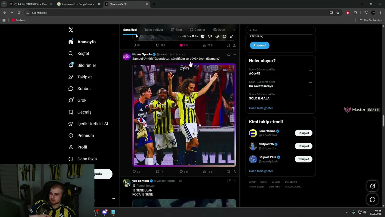The image size is (385, 217).
Task: Unlike the top post with 8 B likes
Action: coord(183,45)
